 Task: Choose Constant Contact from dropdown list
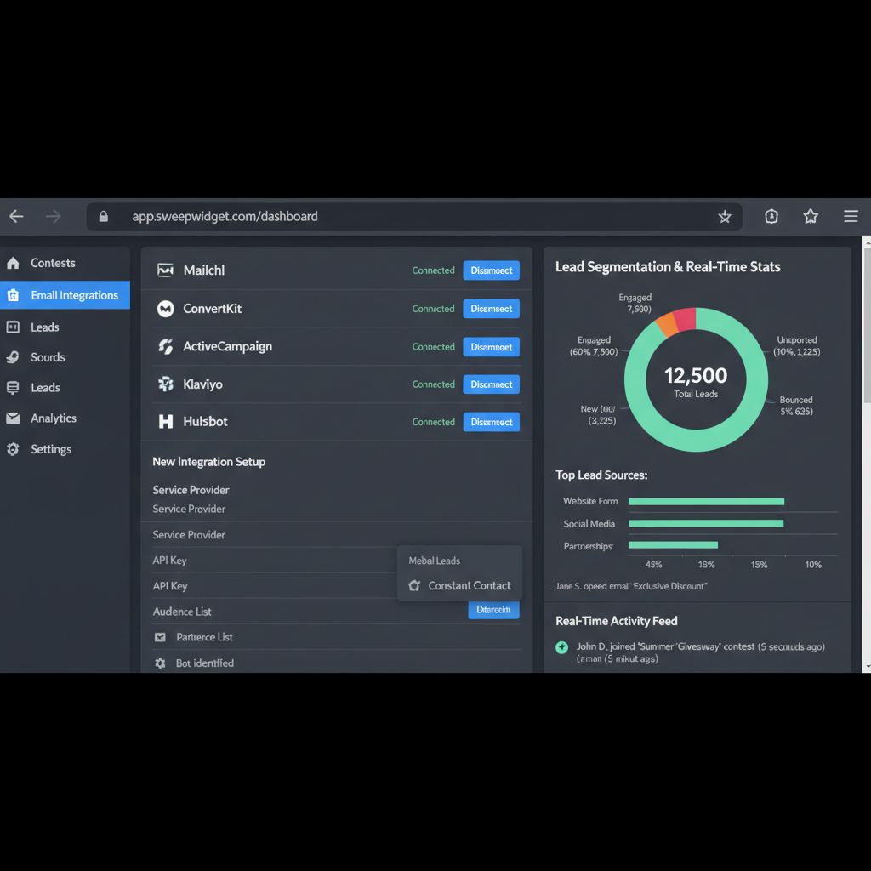469,586
